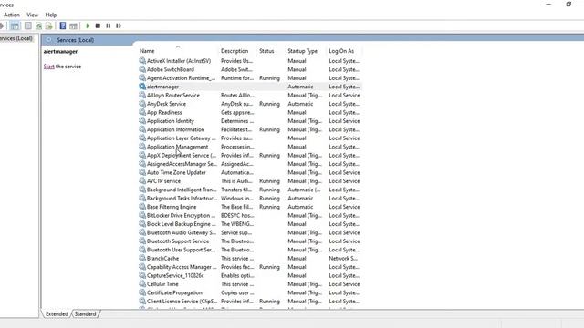
Task: Click the gear icon beside Base Filtering Engine
Action: (142, 207)
